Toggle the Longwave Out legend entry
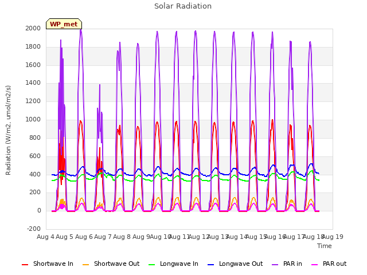 (235, 264)
